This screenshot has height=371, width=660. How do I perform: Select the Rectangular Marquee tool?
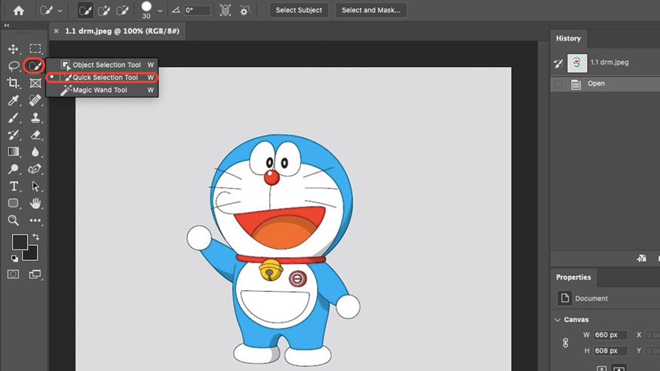tap(35, 49)
